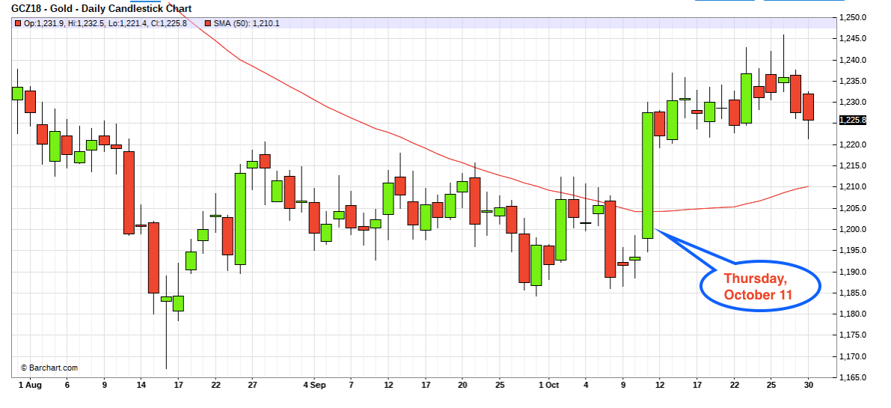Screen dimensions: 891x408
Task: Click the '14' date axis label
Action: (x=141, y=386)
